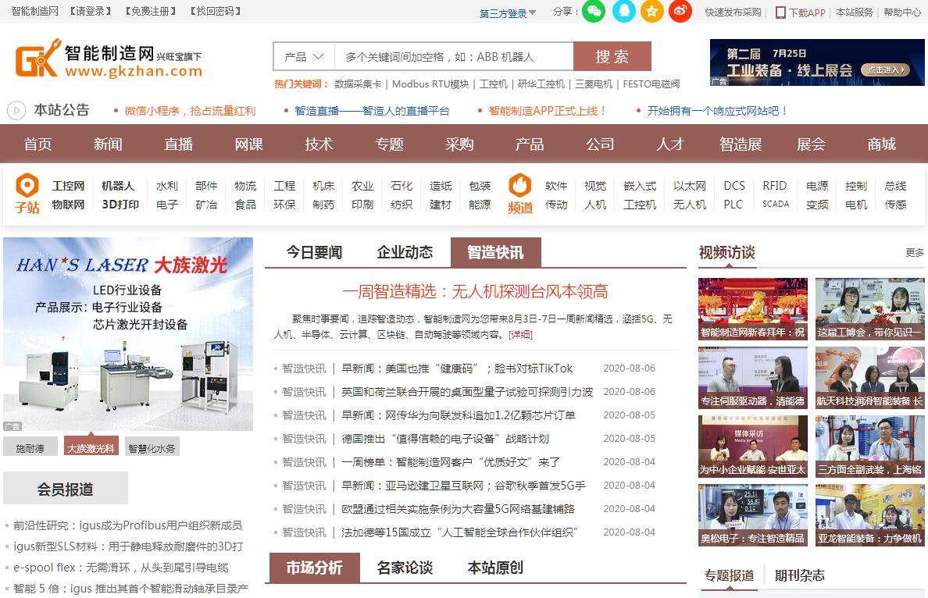Click the QQ share icon
Viewport: 928px width, 598px height.
point(623,12)
